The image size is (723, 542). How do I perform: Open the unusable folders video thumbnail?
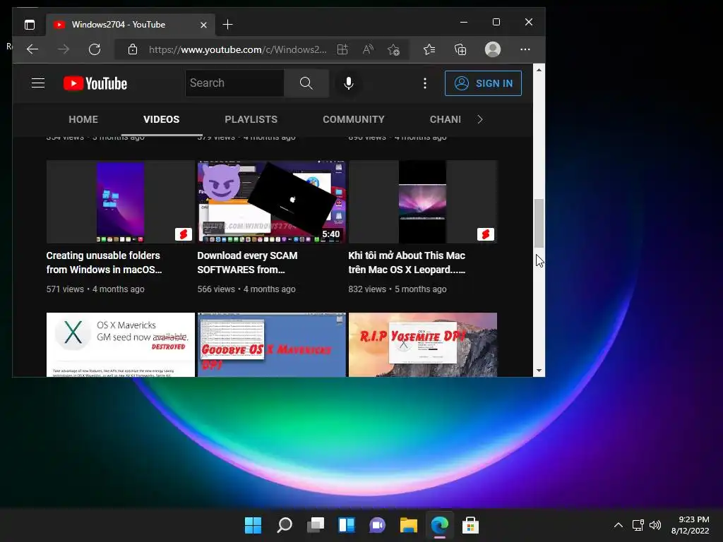120,201
